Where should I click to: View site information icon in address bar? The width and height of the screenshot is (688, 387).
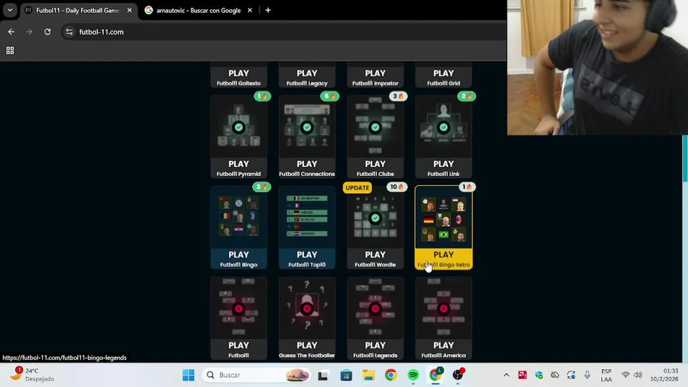pyautogui.click(x=69, y=32)
